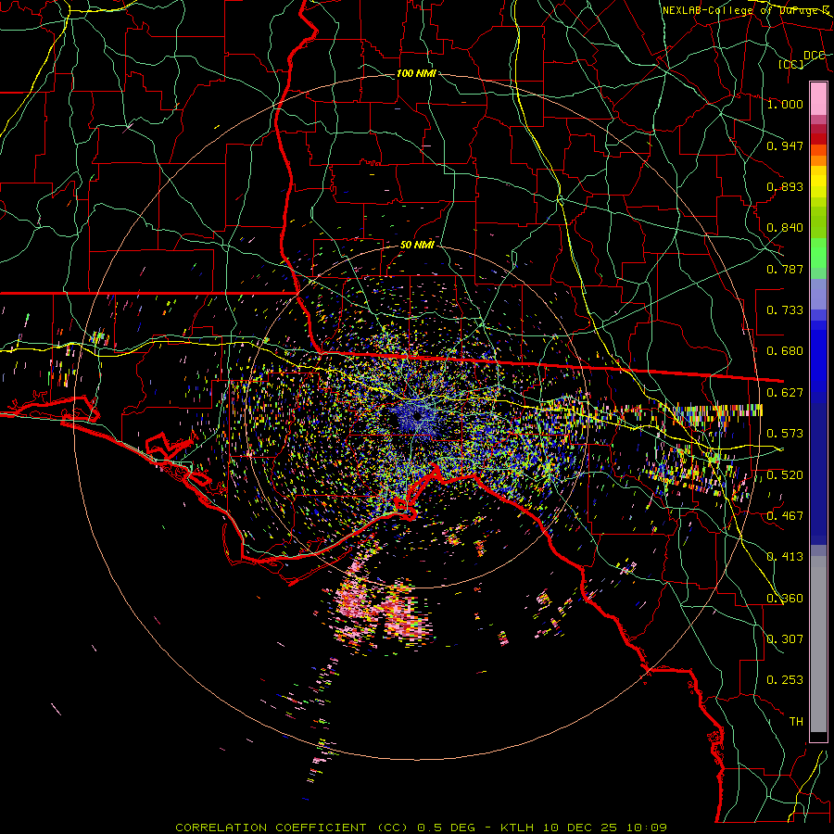
Task: Click the 0.573 scale value
Action: [x=785, y=434]
